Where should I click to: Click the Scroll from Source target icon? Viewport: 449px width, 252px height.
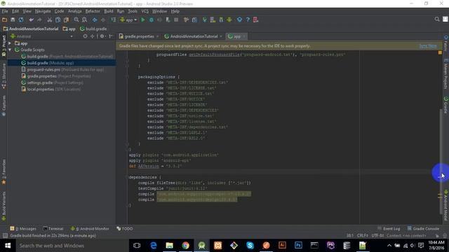85,36
